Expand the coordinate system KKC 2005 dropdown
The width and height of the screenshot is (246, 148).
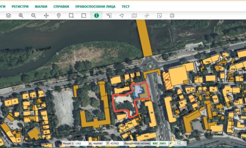click(x=170, y=143)
